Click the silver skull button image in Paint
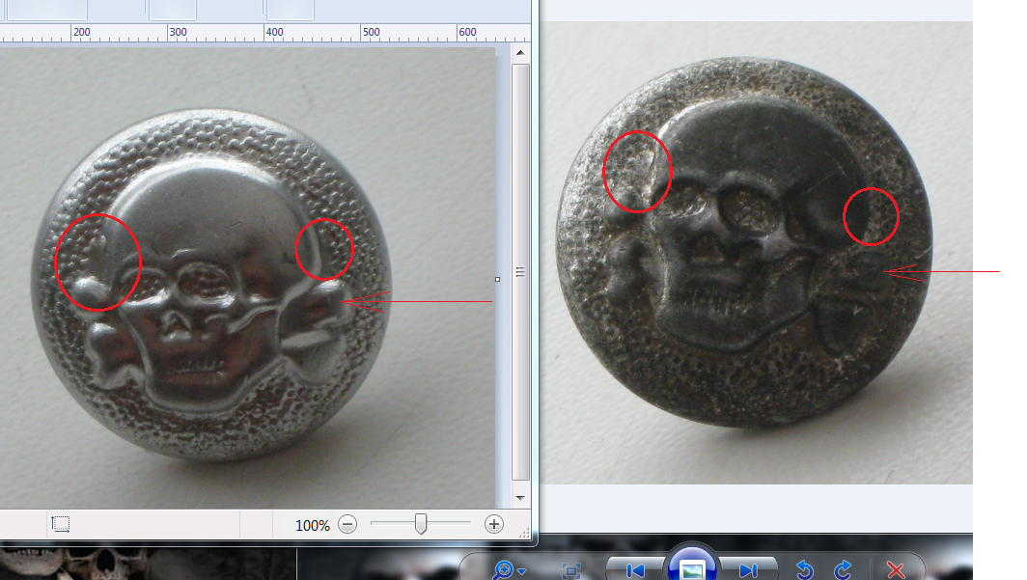Image resolution: width=1027 pixels, height=580 pixels. coord(210,285)
